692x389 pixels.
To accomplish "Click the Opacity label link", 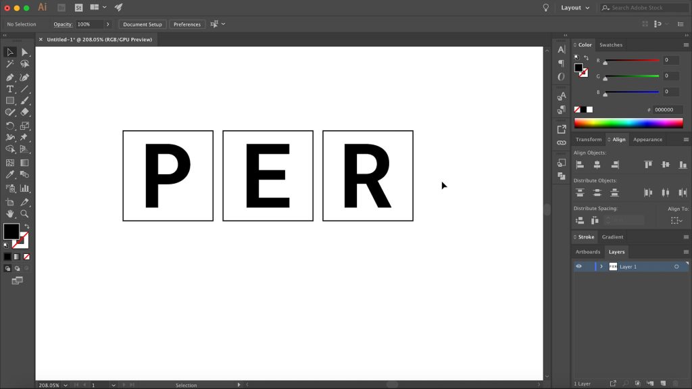I will click(x=63, y=24).
